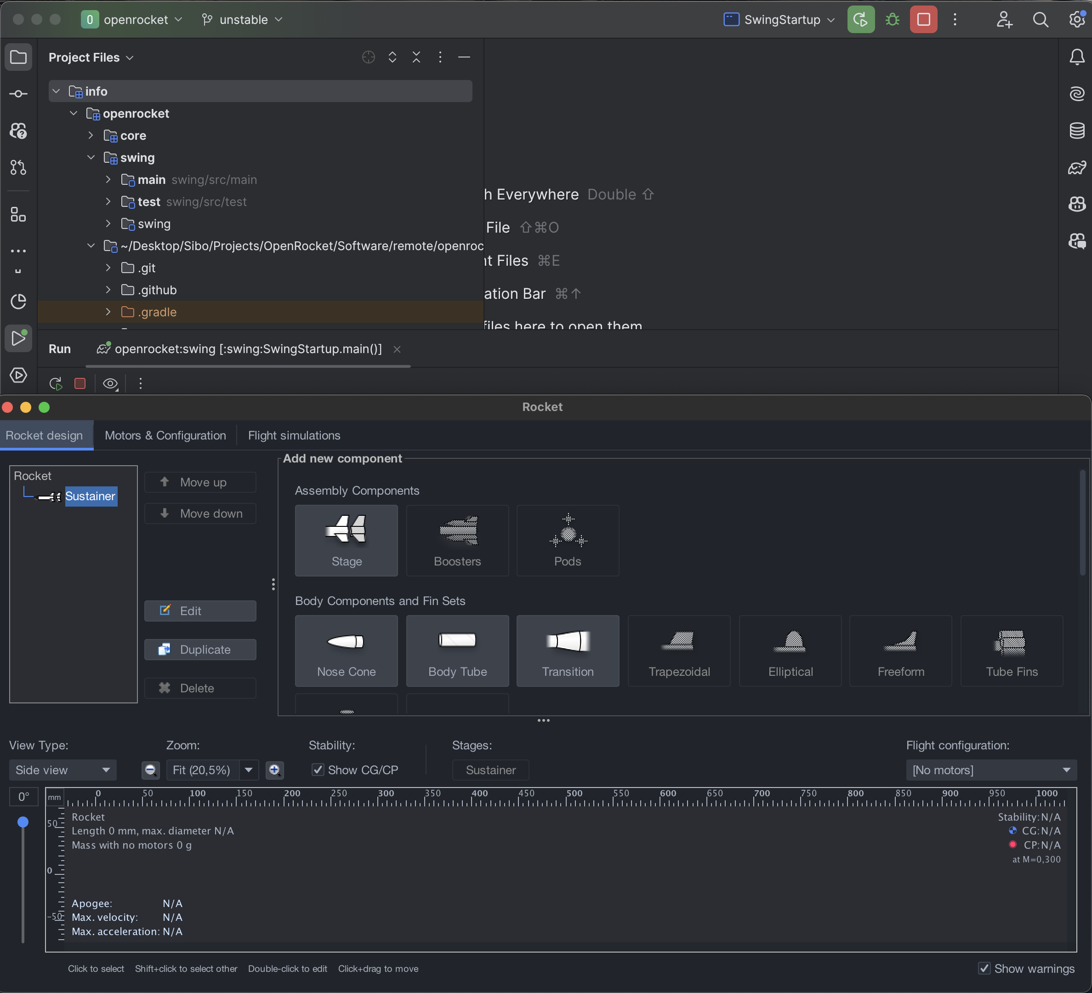Viewport: 1092px width, 993px height.
Task: Click the zoom in magnifier icon
Action: click(275, 770)
